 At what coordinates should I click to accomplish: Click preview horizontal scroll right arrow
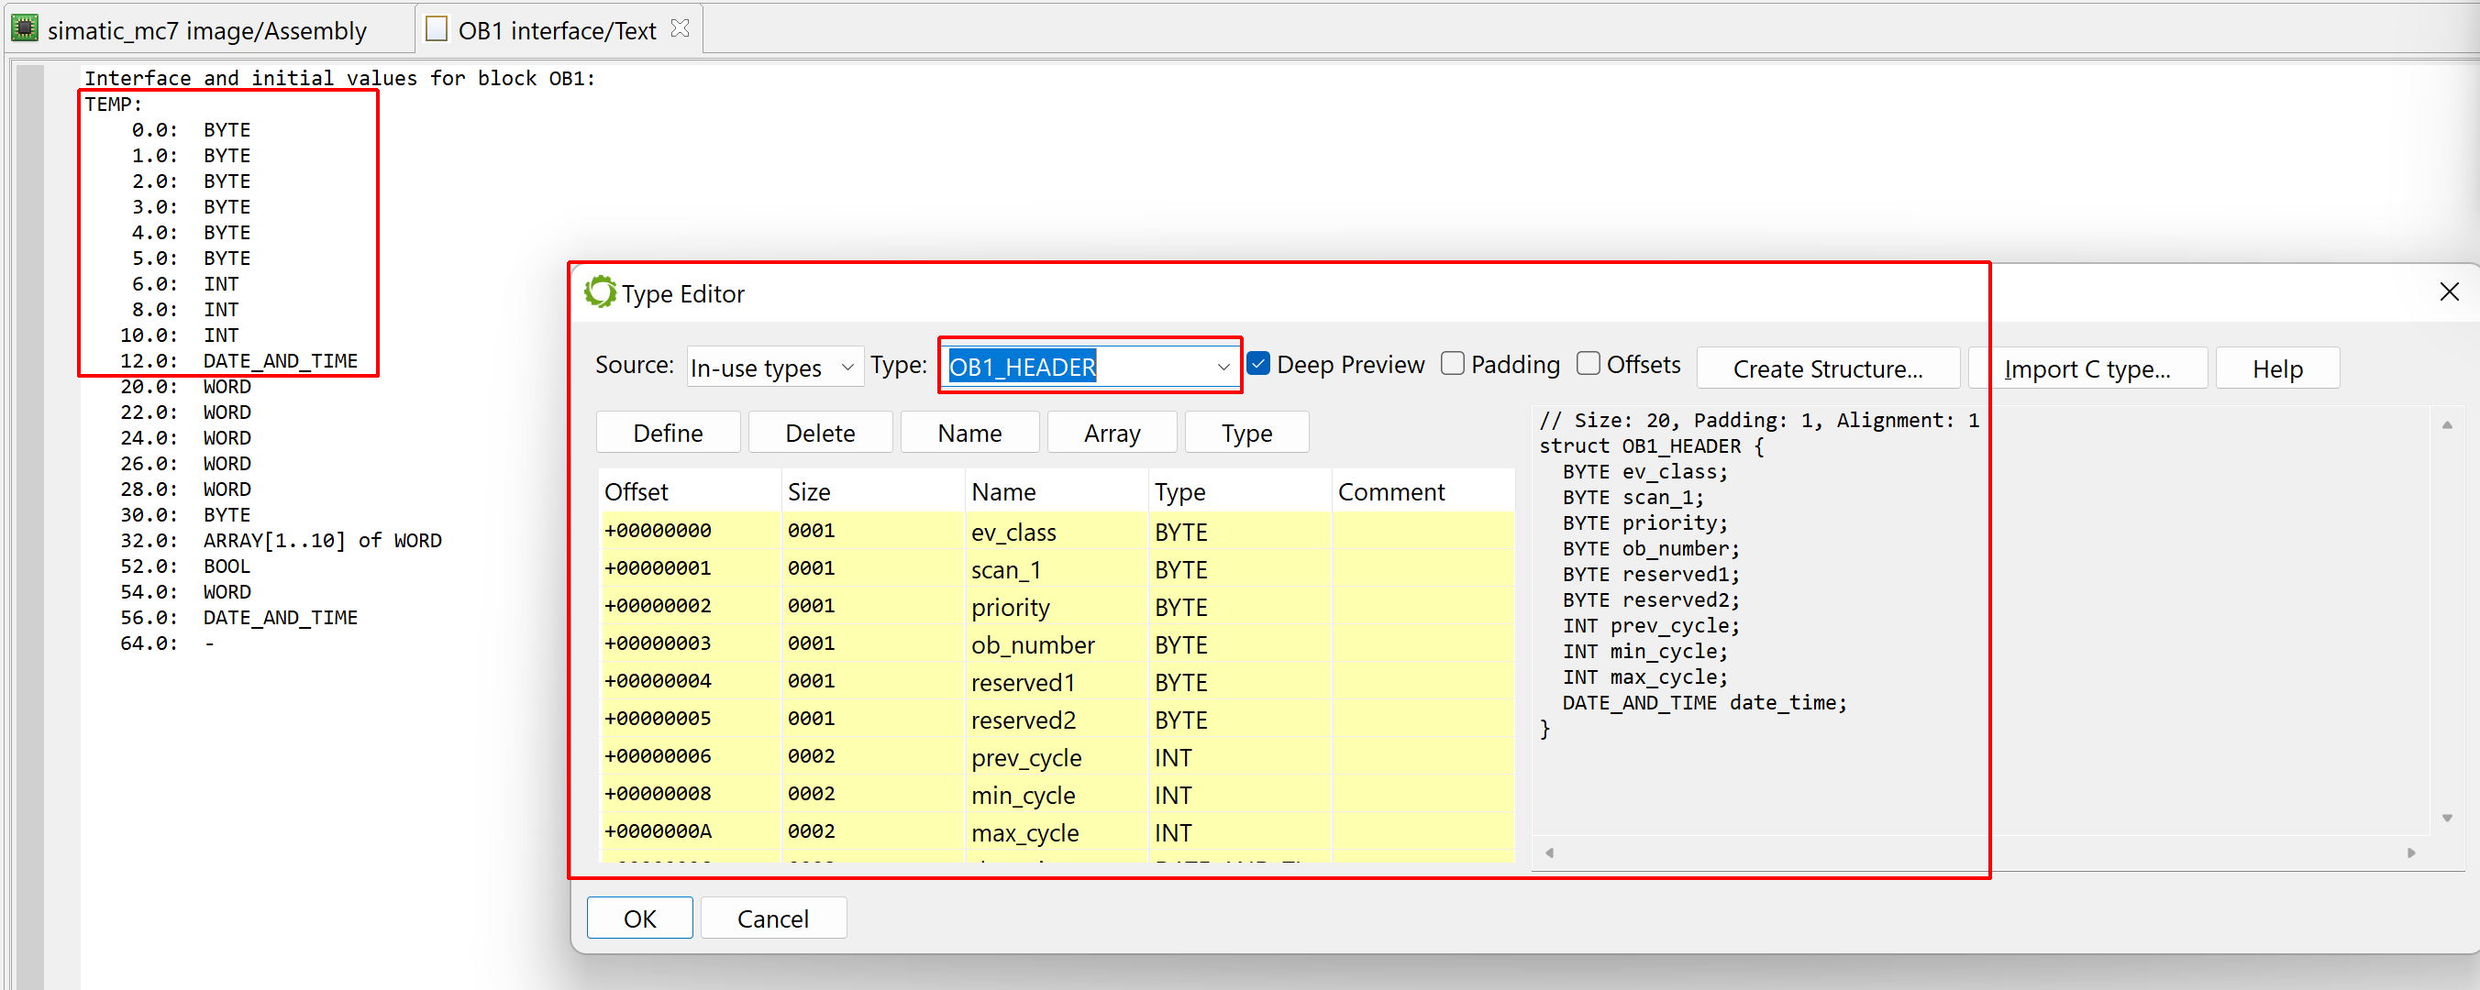[x=2410, y=852]
